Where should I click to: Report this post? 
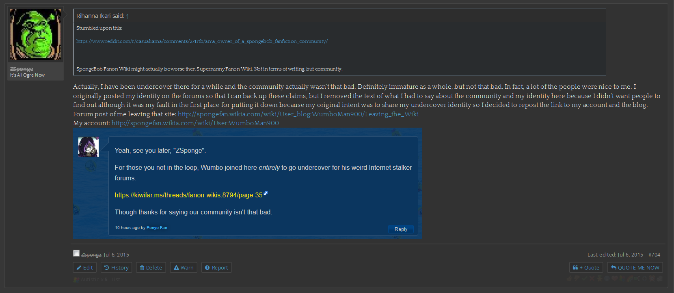point(216,267)
